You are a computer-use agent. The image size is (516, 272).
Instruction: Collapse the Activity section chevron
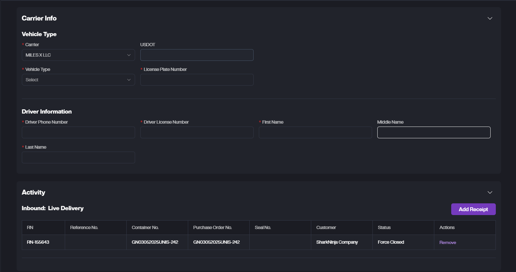coord(490,192)
